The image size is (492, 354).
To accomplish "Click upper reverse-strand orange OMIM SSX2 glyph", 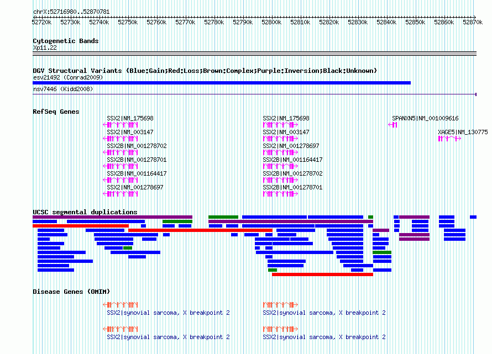I will (121, 304).
